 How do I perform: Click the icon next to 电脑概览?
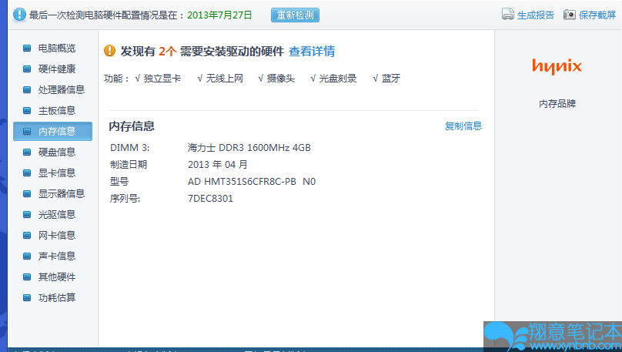28,49
